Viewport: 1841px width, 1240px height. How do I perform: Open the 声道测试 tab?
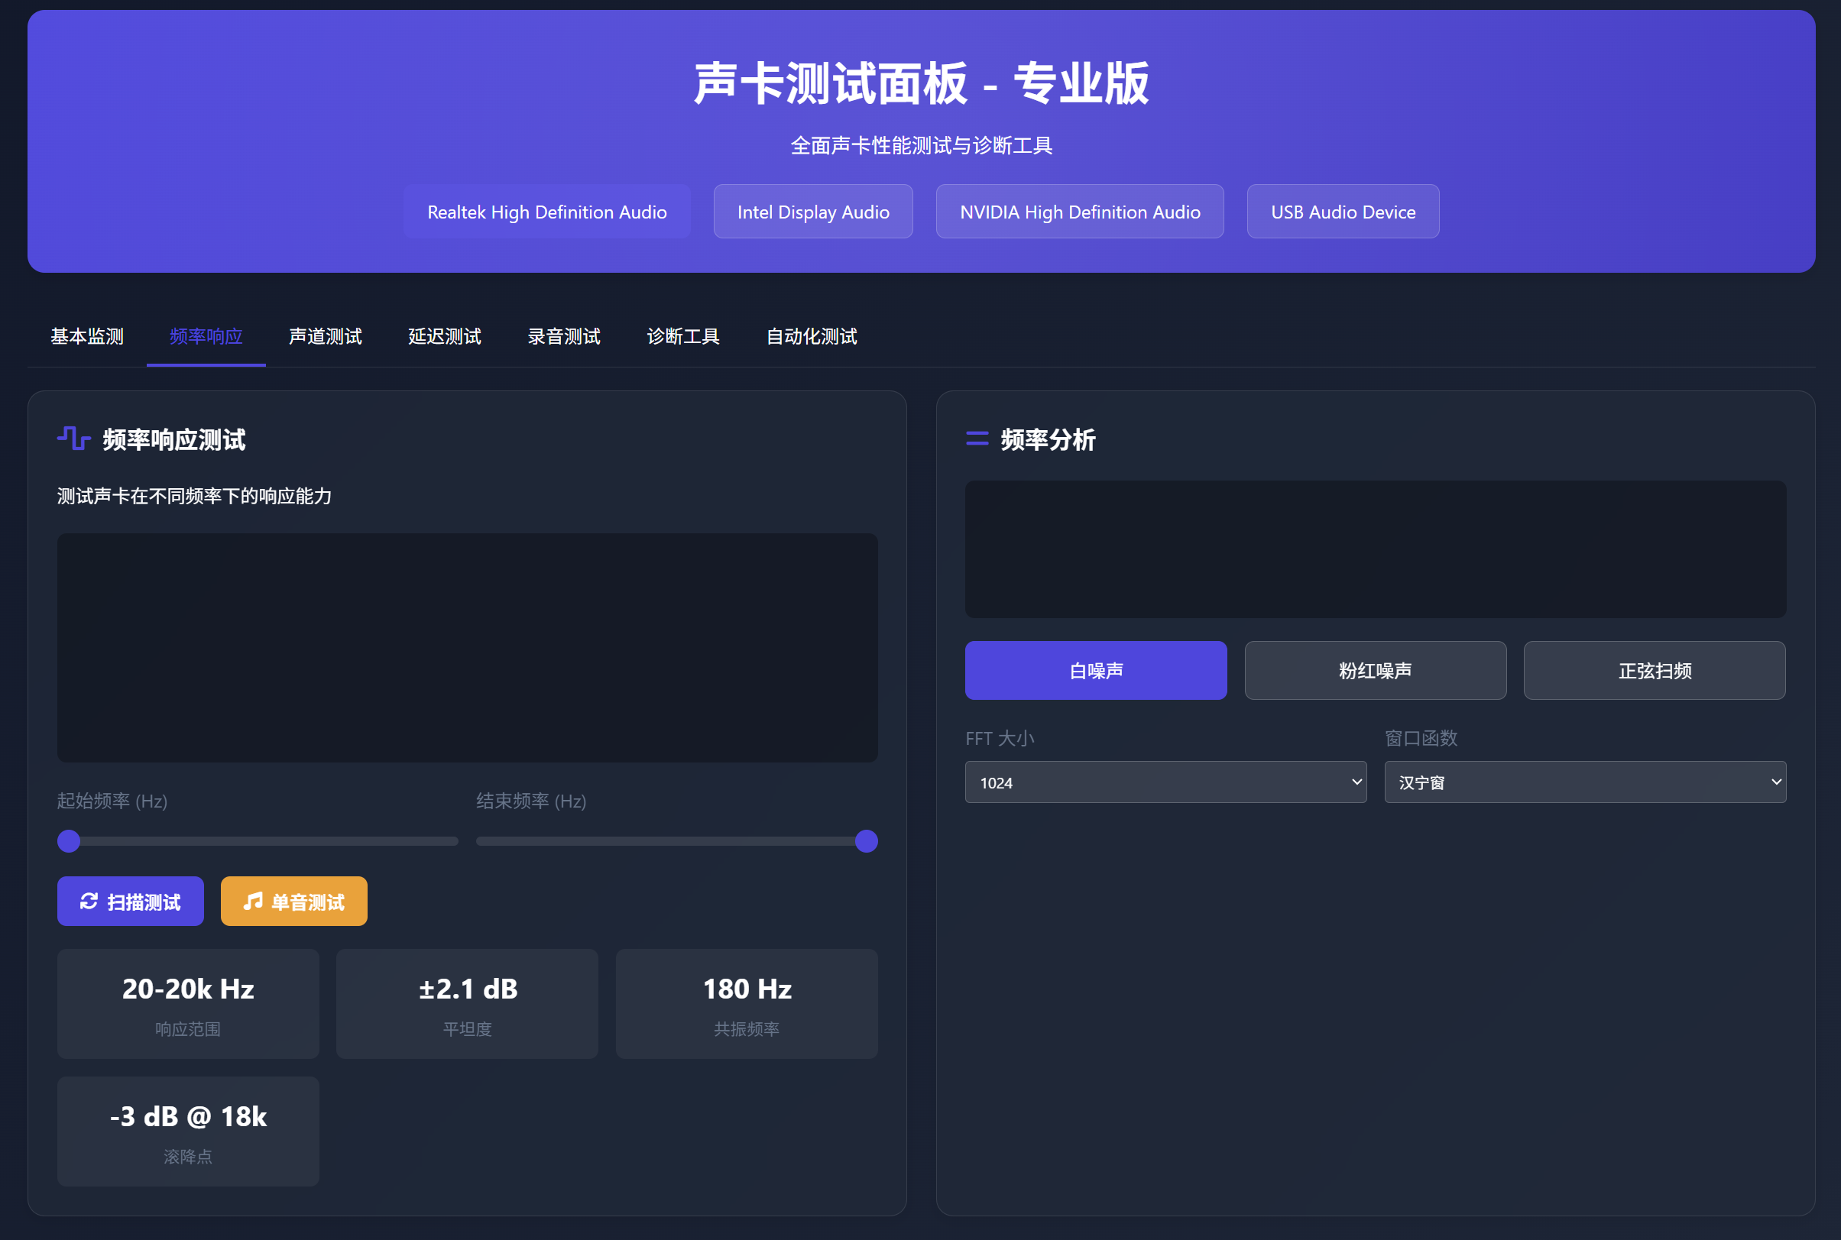tap(325, 337)
